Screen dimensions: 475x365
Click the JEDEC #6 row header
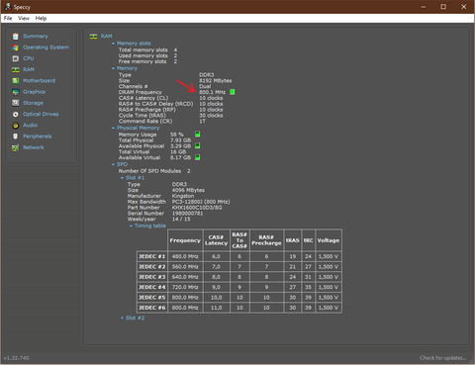(151, 308)
